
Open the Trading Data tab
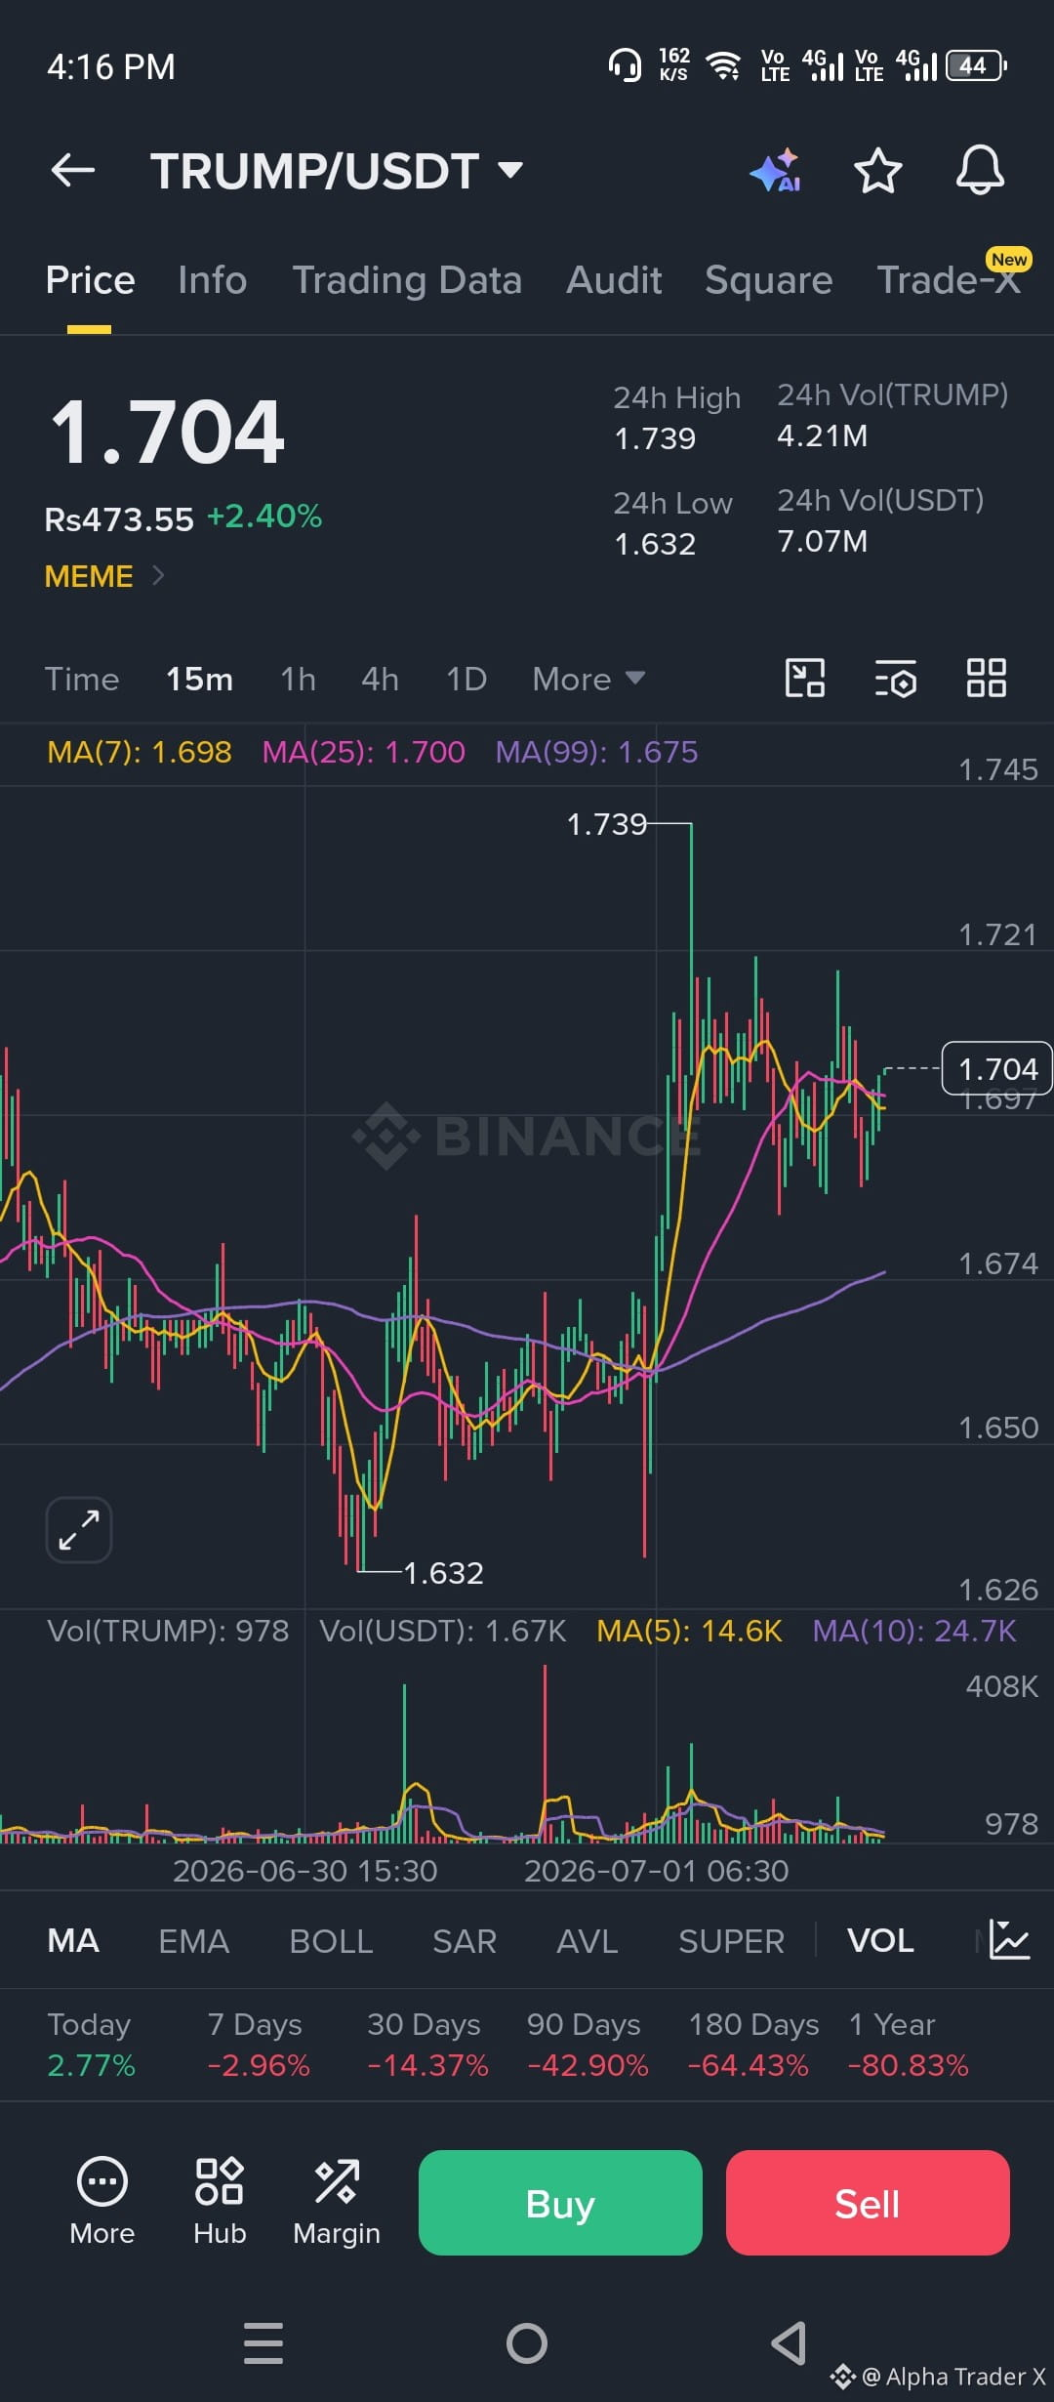(x=407, y=280)
